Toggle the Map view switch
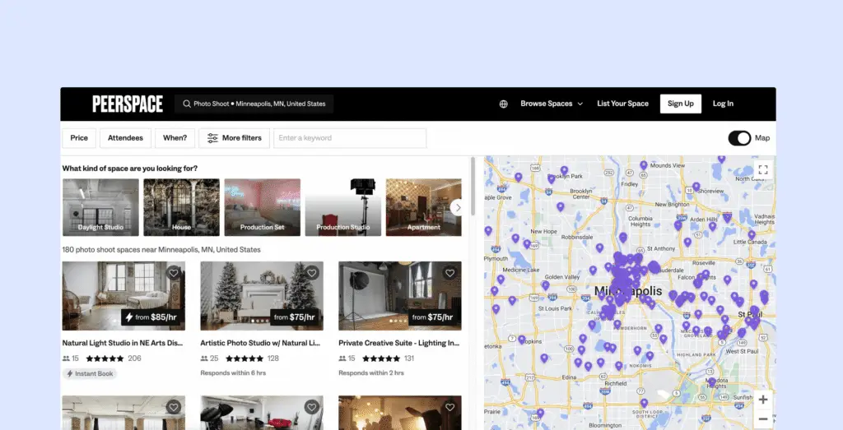This screenshot has height=430, width=843. tap(739, 138)
